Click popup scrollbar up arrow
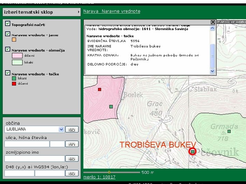Viewport: 246px width, 184px height. (x=212, y=28)
